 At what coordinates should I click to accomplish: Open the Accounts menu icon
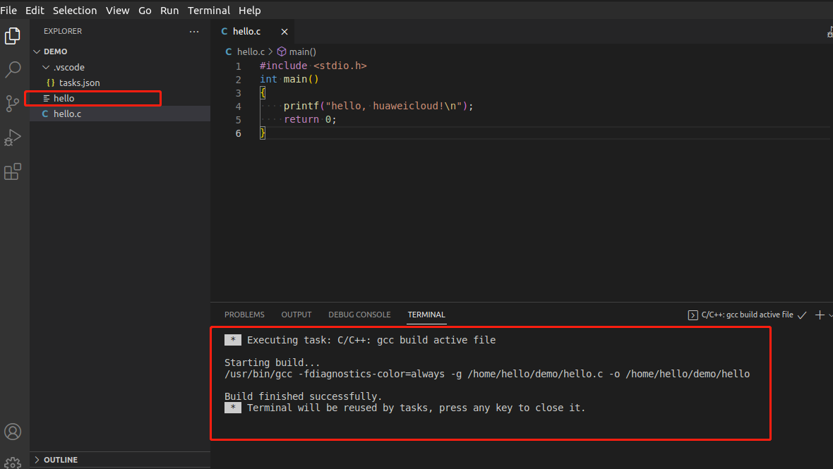coord(13,432)
